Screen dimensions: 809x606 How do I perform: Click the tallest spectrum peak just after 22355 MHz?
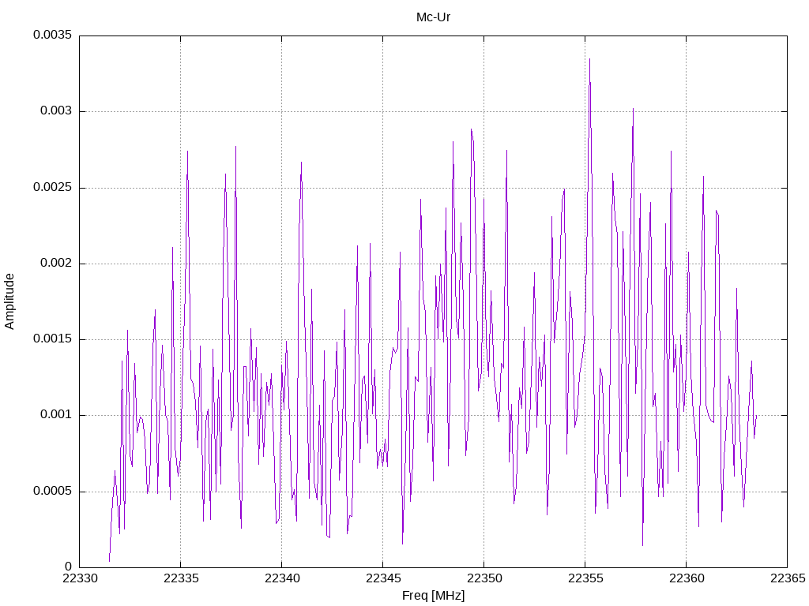click(589, 60)
